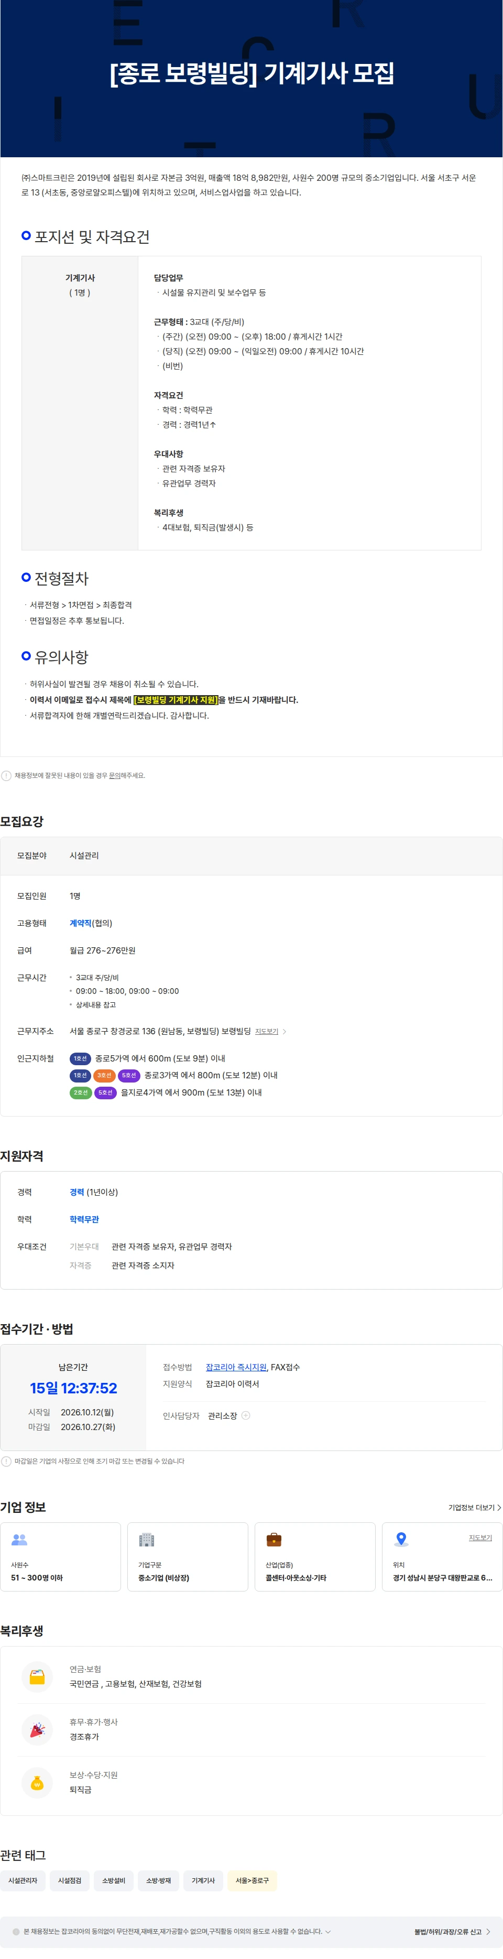Click info icon beside 마감일 notice
Viewport: 503px width, 1959px height.
6,1461
